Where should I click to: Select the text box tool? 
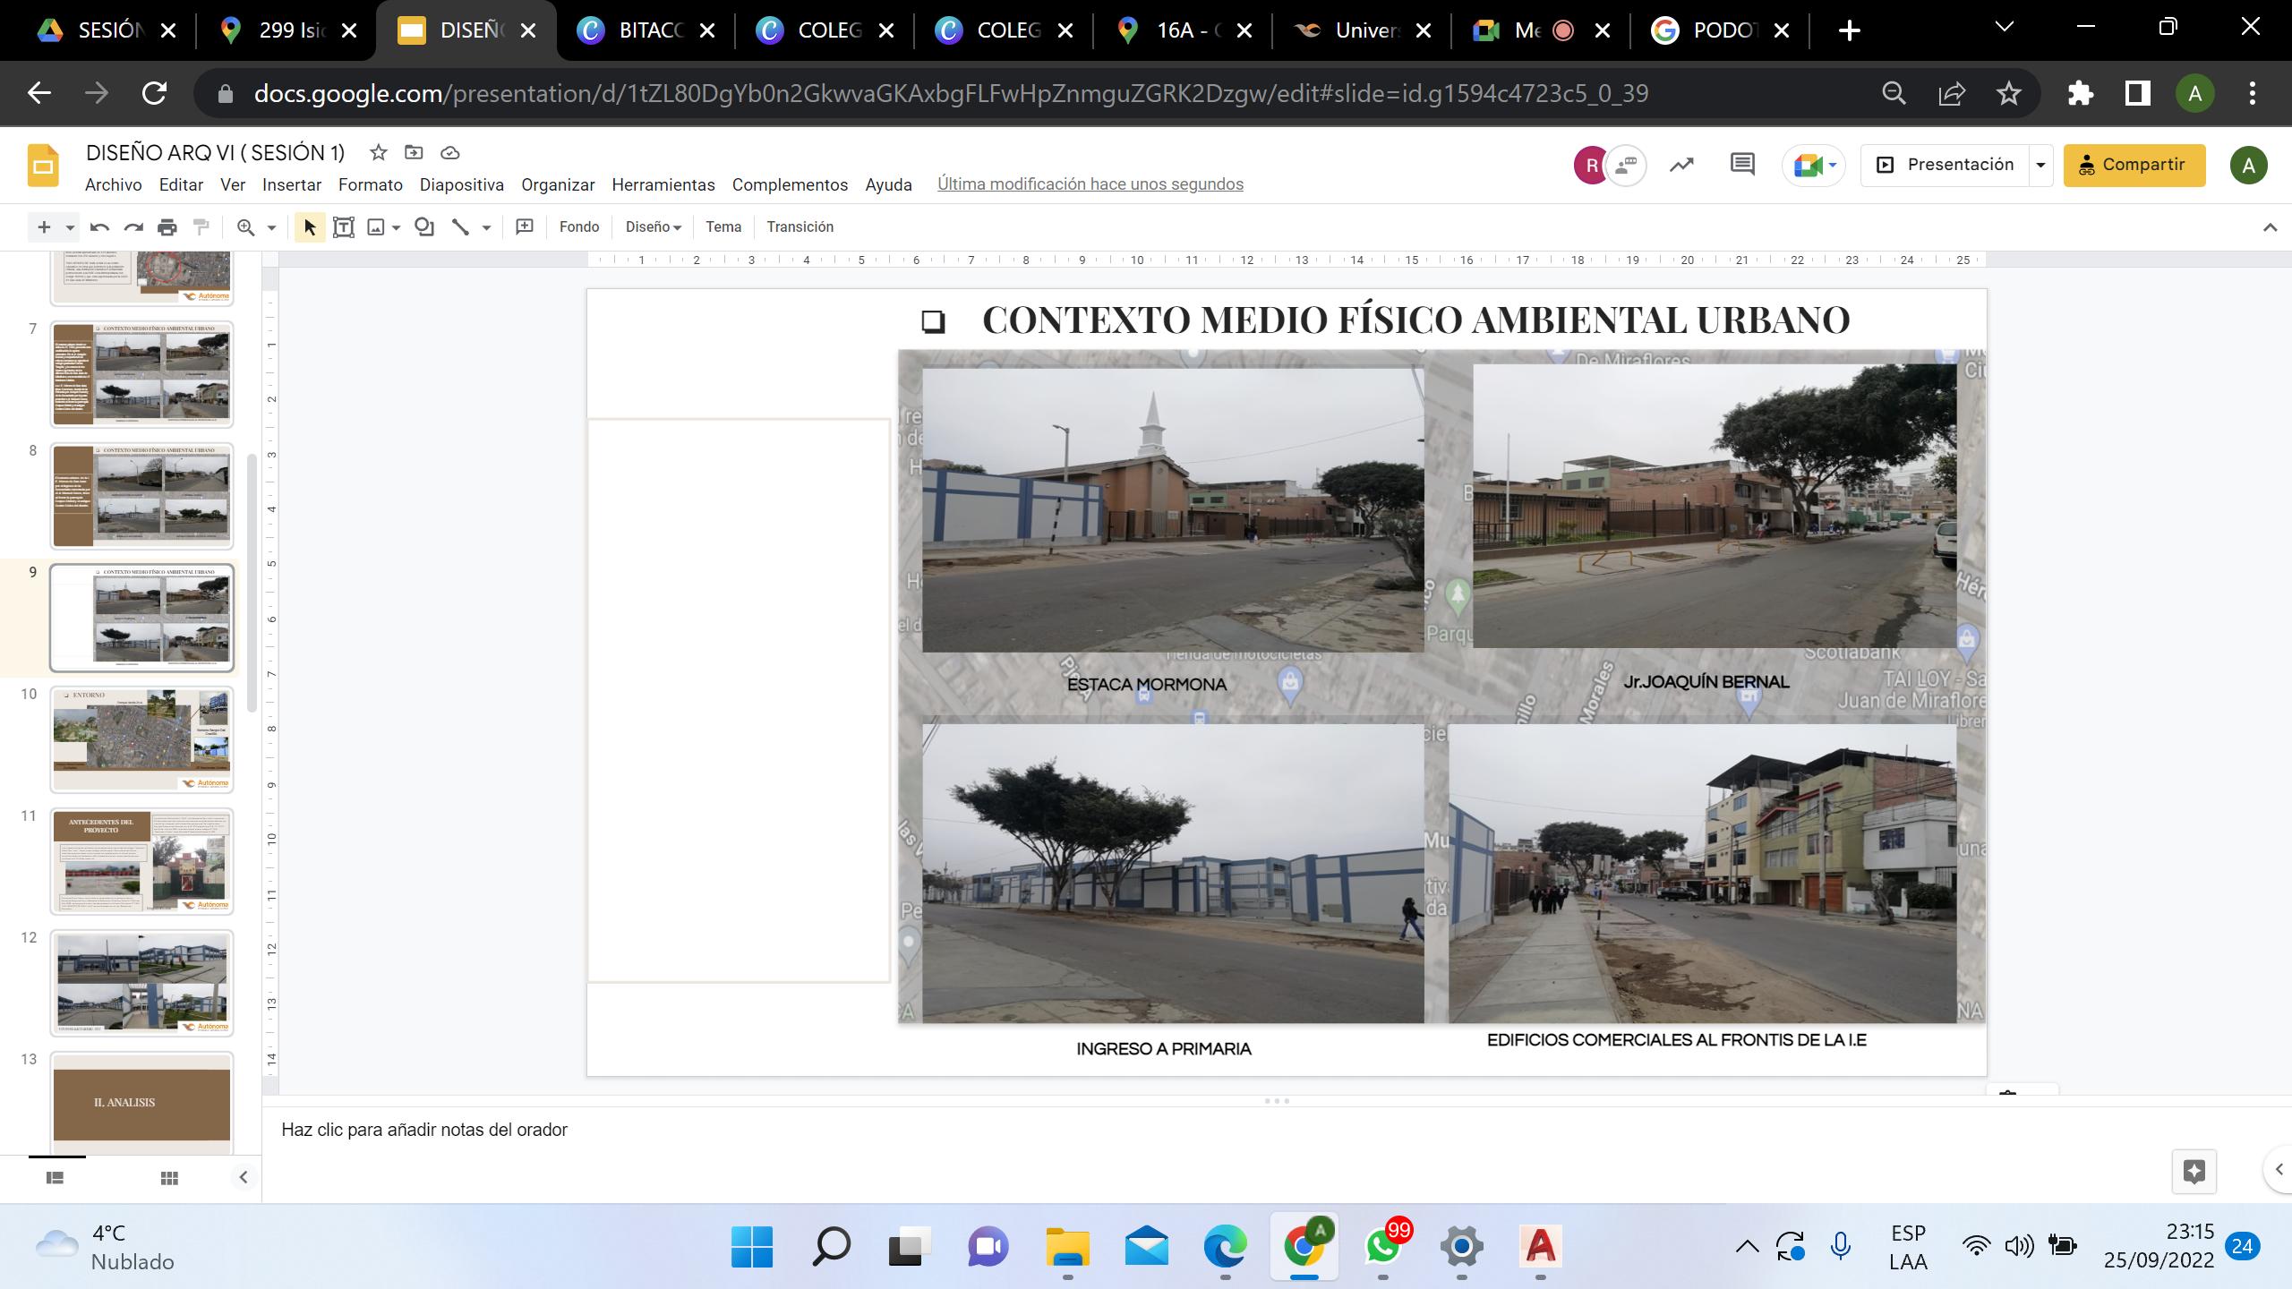[344, 227]
